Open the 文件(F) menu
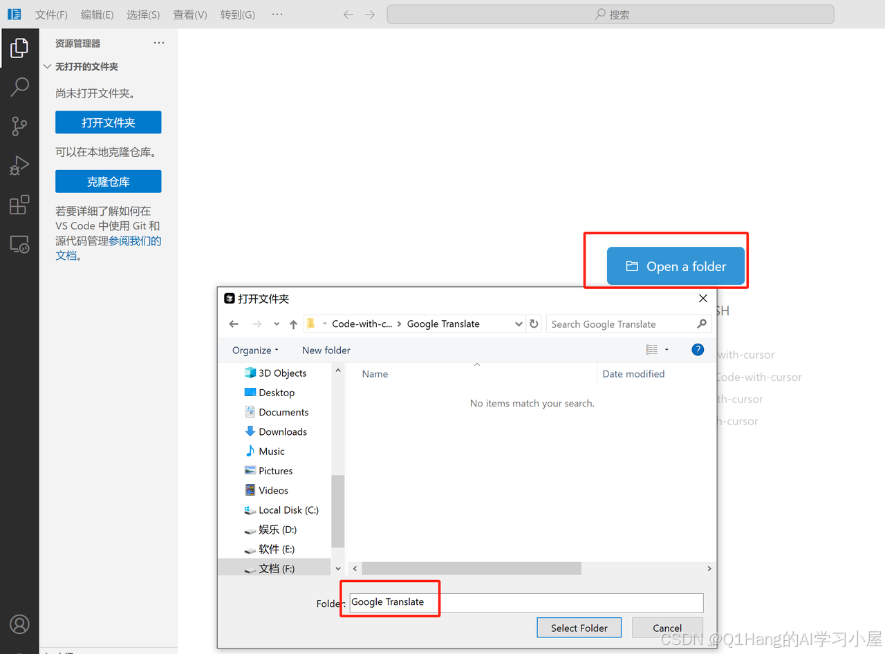The width and height of the screenshot is (885, 654). 51,15
